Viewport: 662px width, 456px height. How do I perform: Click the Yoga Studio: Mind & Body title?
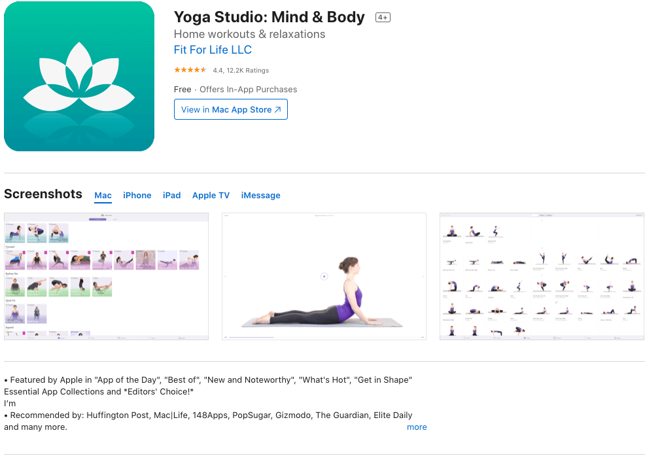tap(269, 17)
